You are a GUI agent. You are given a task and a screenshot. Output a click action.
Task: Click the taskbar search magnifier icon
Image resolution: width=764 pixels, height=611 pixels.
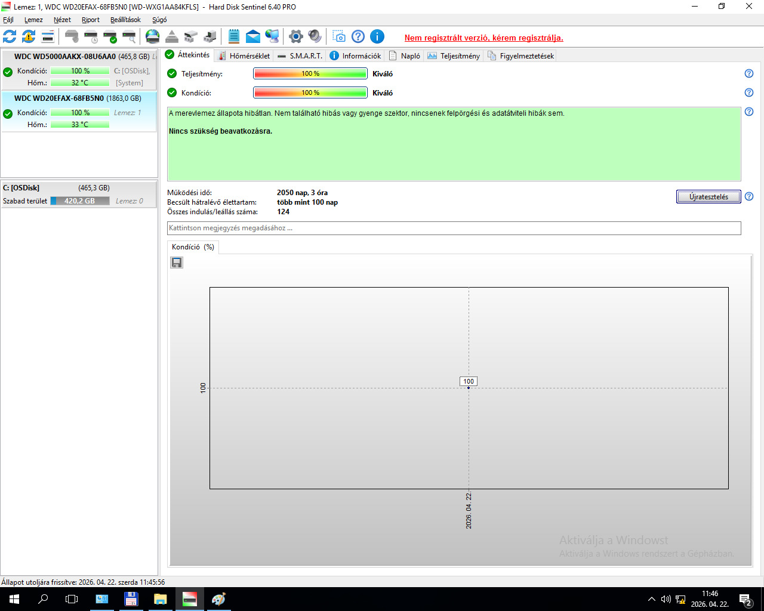[43, 599]
